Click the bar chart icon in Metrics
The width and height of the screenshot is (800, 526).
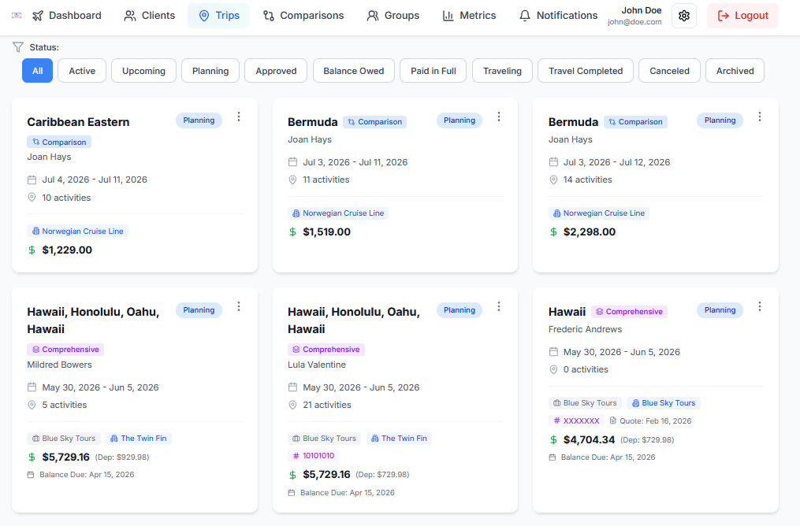[448, 16]
